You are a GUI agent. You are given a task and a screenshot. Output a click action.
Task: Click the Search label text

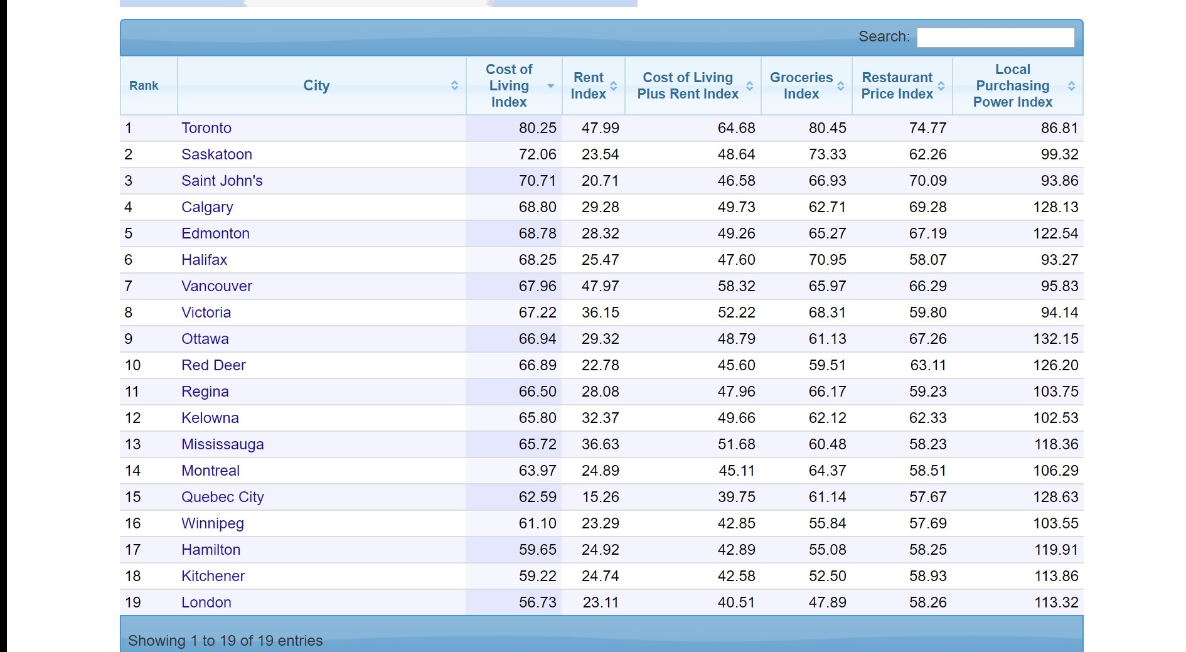[x=884, y=36]
